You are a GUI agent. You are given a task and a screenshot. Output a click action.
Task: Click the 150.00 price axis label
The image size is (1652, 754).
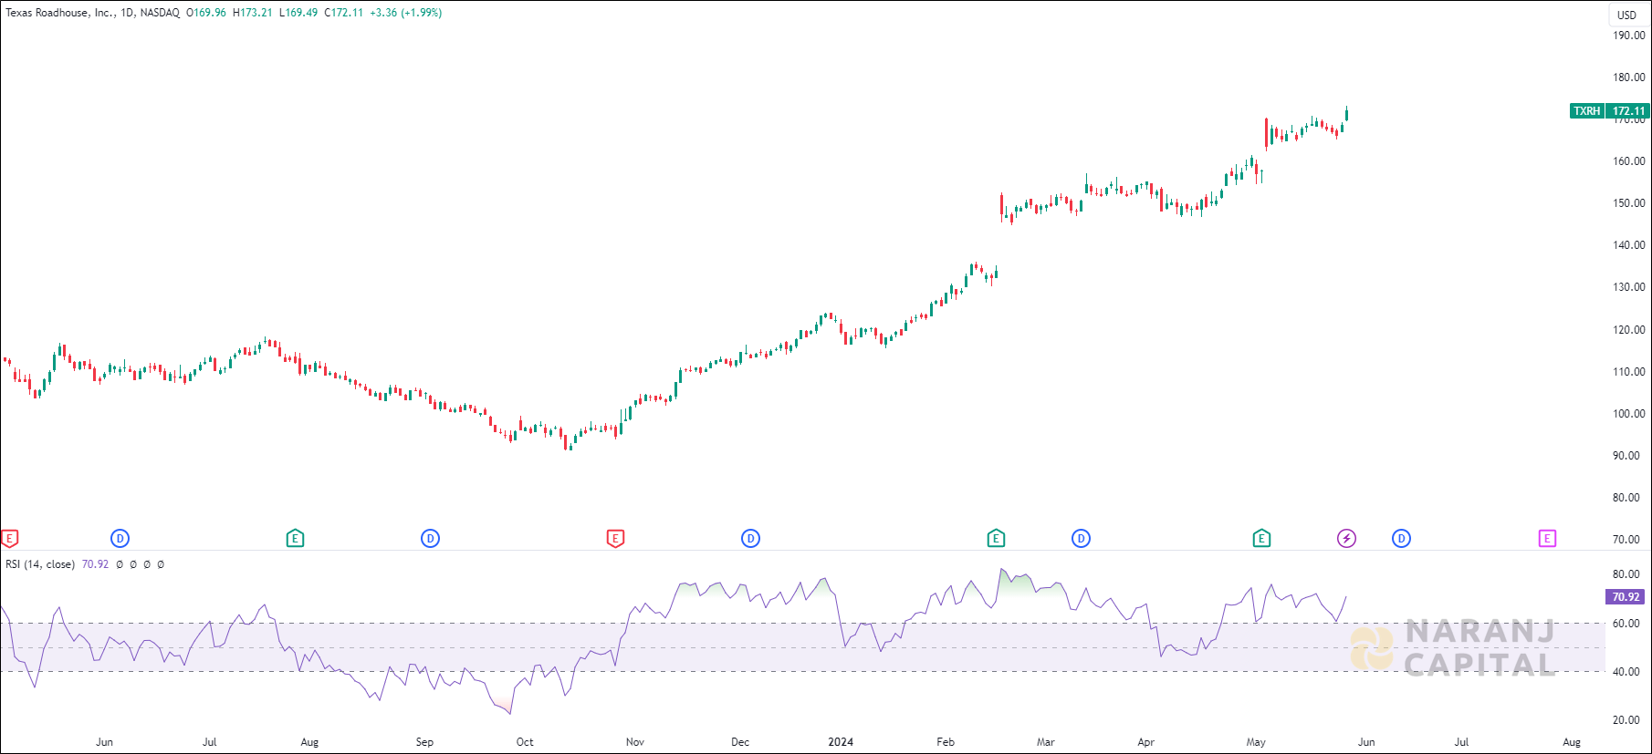[x=1629, y=203]
